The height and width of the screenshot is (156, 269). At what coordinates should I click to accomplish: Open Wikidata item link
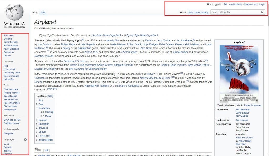click(10, 110)
